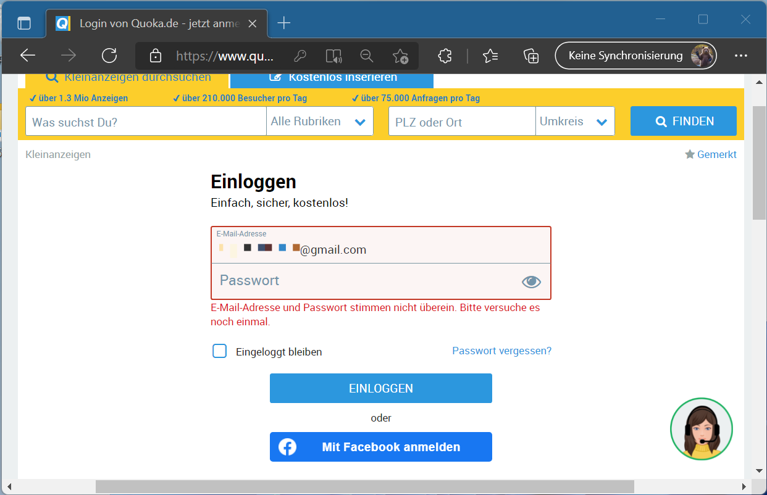Image resolution: width=767 pixels, height=495 pixels.
Task: Start the read aloud reader icon
Action: [x=333, y=56]
